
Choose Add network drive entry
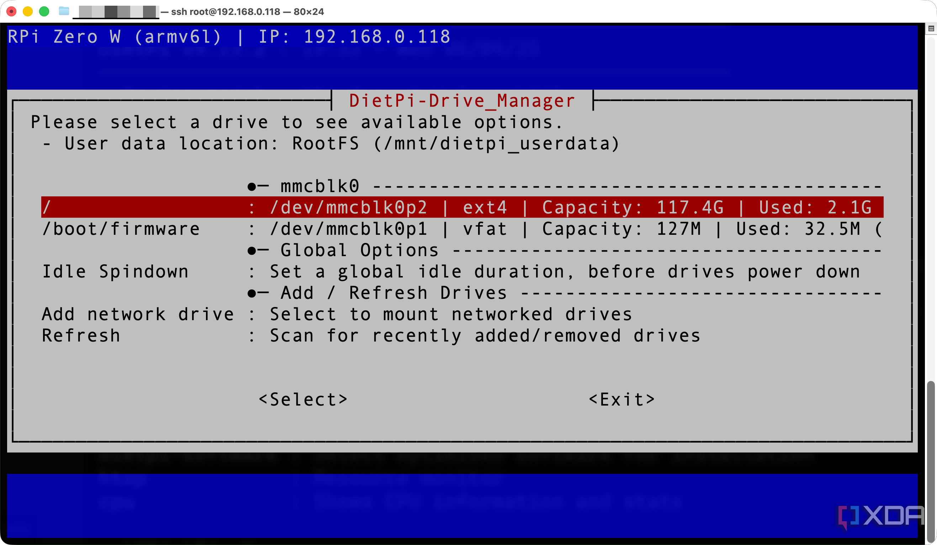[x=462, y=314]
